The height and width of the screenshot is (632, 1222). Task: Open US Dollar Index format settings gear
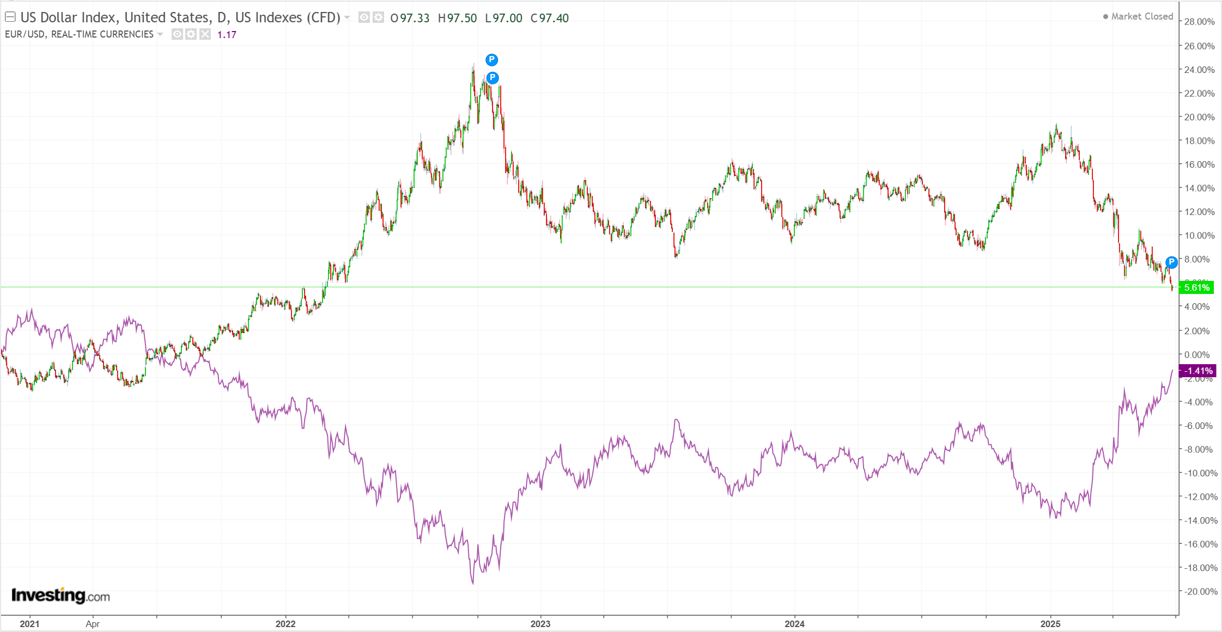tap(378, 17)
